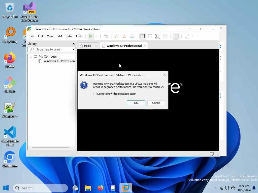Image resolution: width=258 pixels, height=193 pixels.
Task: Click the network tray icon
Action: point(227,188)
